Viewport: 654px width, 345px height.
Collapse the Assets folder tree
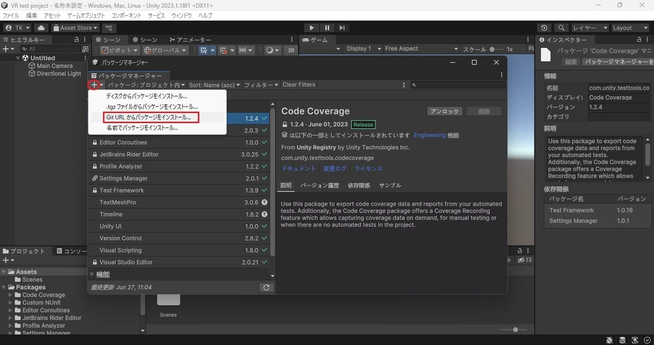coord(4,272)
